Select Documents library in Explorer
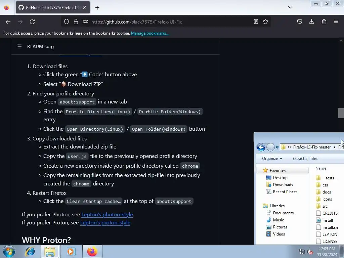The height and width of the screenshot is (258, 344). tap(283, 213)
